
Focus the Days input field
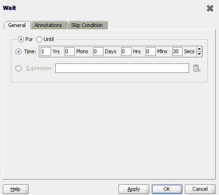98,51
